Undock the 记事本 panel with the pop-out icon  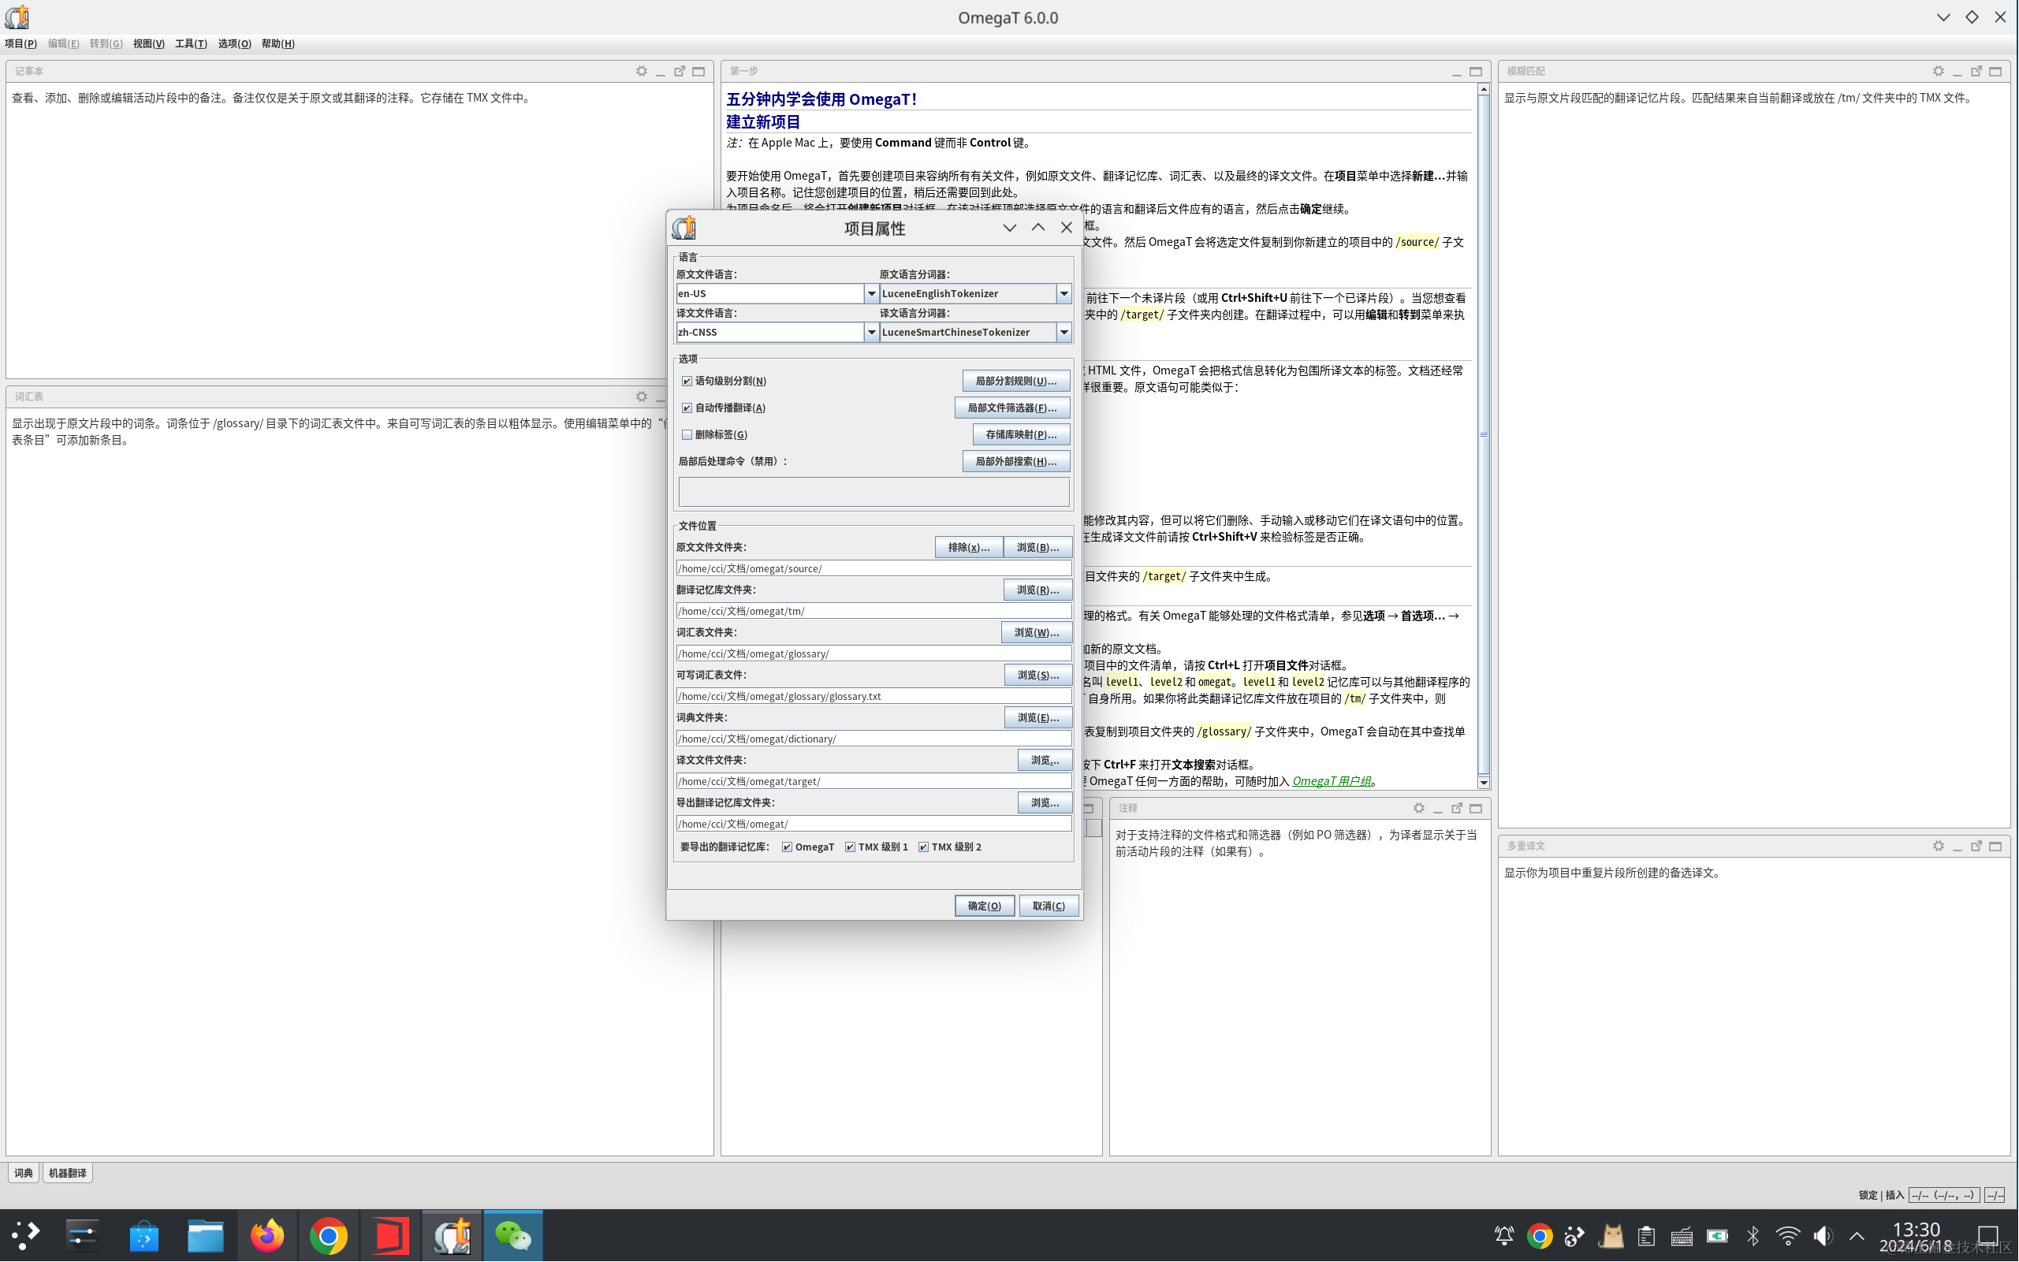point(680,71)
